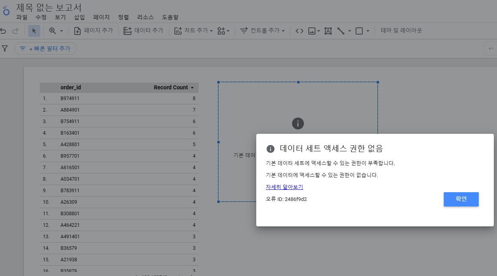Image resolution: width=497 pixels, height=276 pixels.
Task: Select table row with B163401
Action: (119, 133)
